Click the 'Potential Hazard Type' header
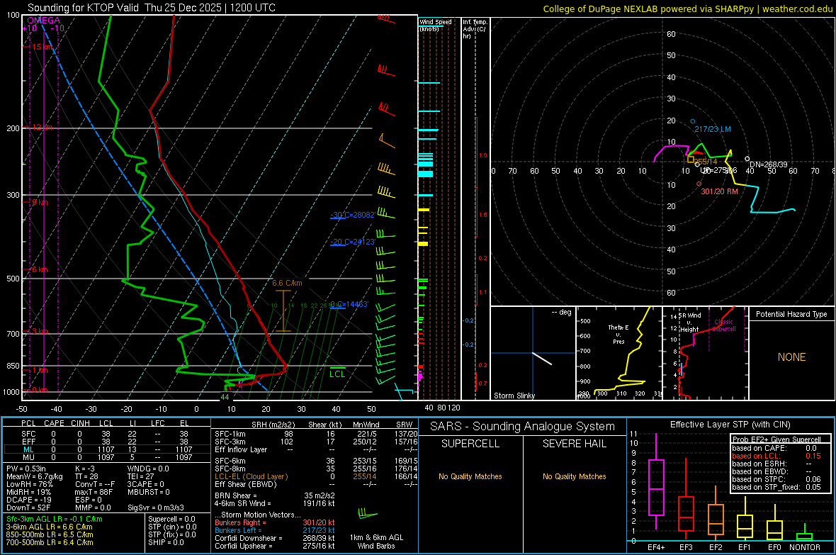836x555 pixels. click(x=791, y=314)
